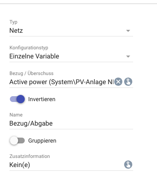The width and height of the screenshot is (157, 177).
Task: Focus the Name field containing Bezug/Abgabe
Action: [x=71, y=124]
